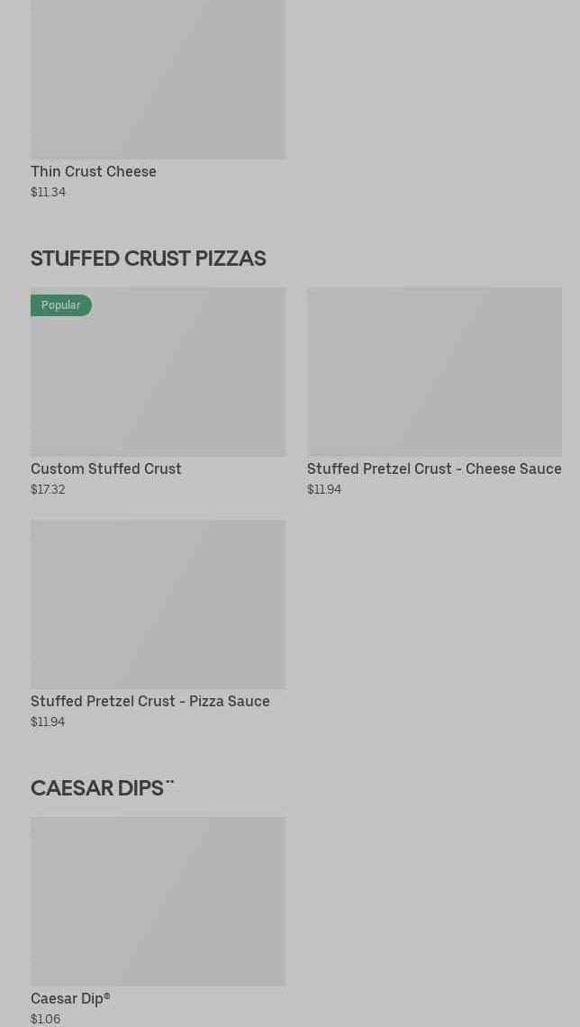This screenshot has width=580, height=1027.
Task: Click the $1.06 Caesar Dip price
Action: (x=45, y=1019)
